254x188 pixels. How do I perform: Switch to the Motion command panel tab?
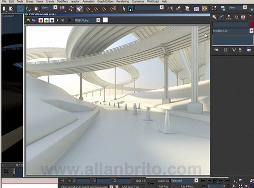pos(236,17)
